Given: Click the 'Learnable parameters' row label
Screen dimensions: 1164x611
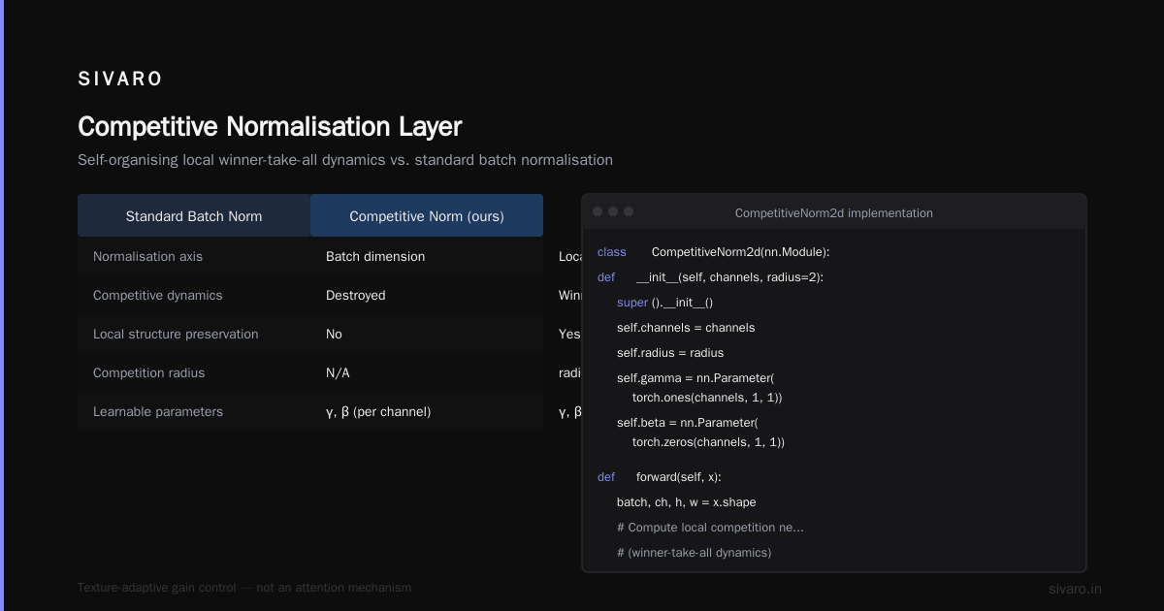Looking at the screenshot, I should [x=158, y=412].
